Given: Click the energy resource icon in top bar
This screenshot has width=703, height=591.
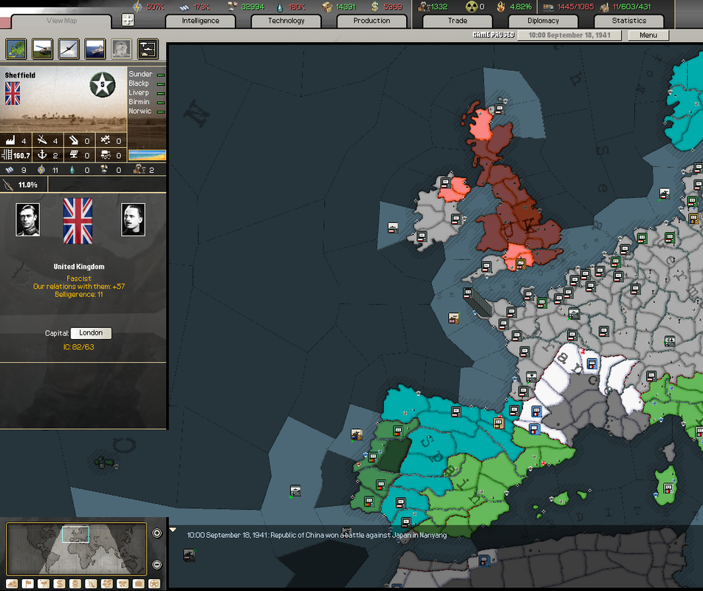Looking at the screenshot, I should pos(137,7).
